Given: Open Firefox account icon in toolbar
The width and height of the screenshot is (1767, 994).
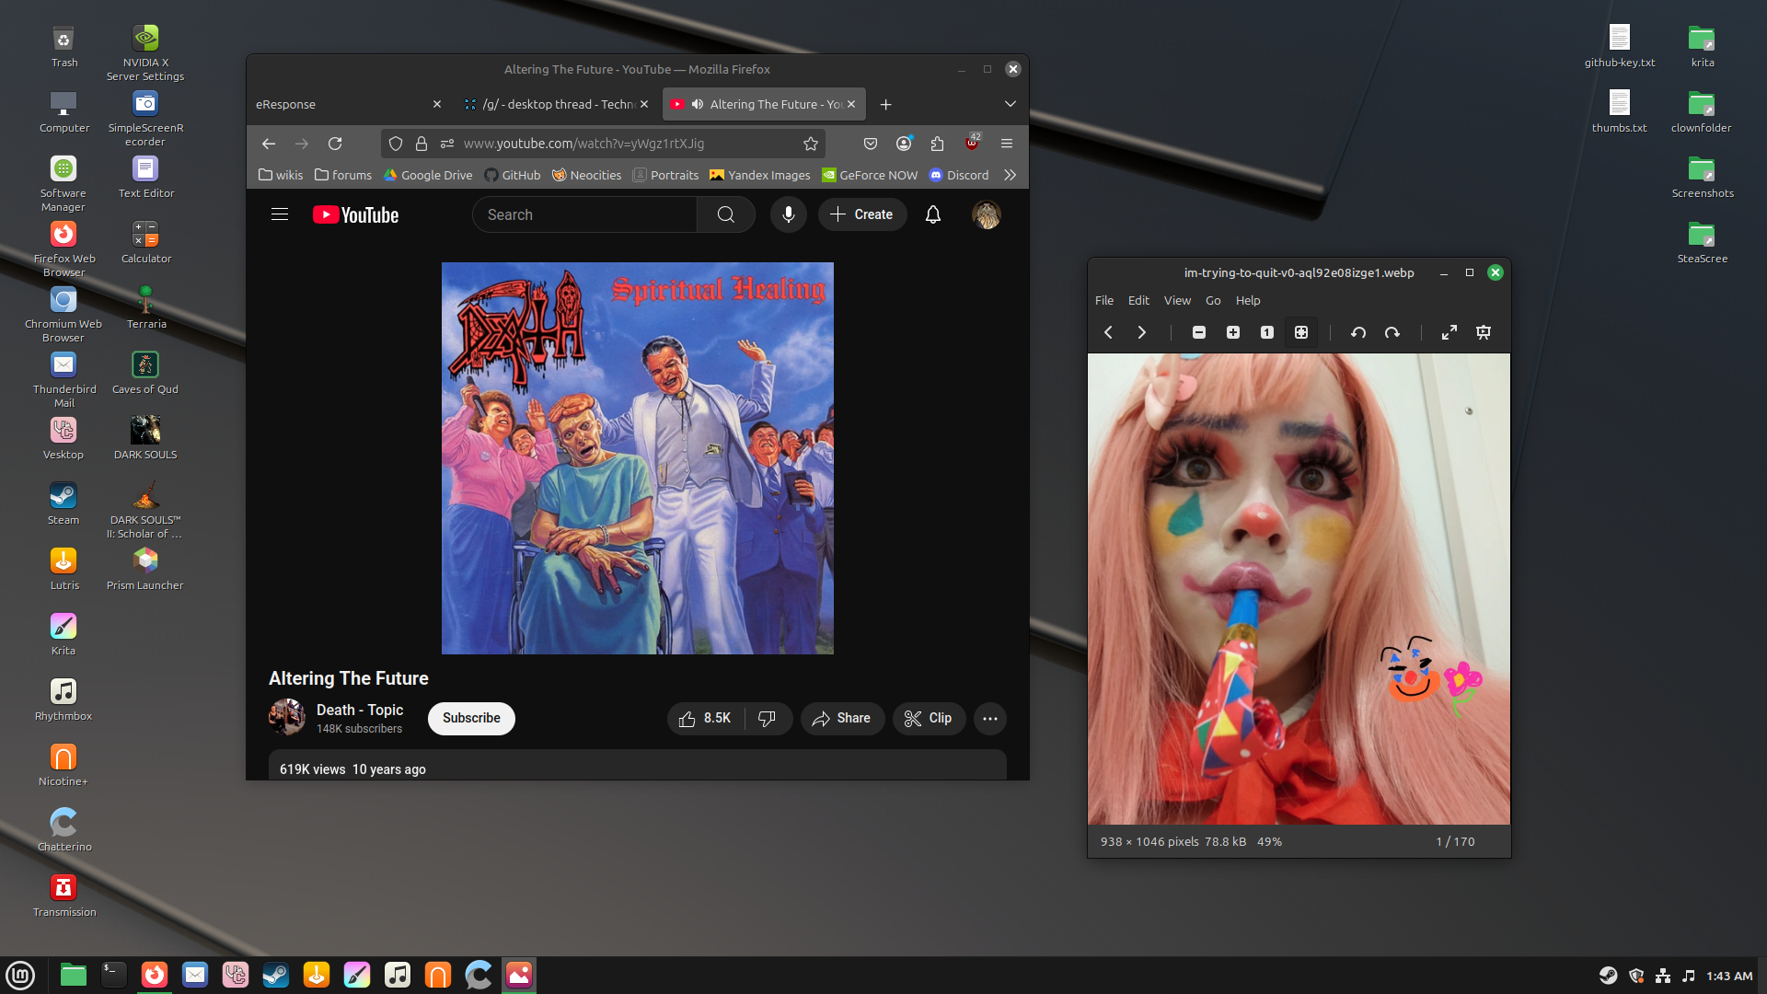Looking at the screenshot, I should 904,144.
